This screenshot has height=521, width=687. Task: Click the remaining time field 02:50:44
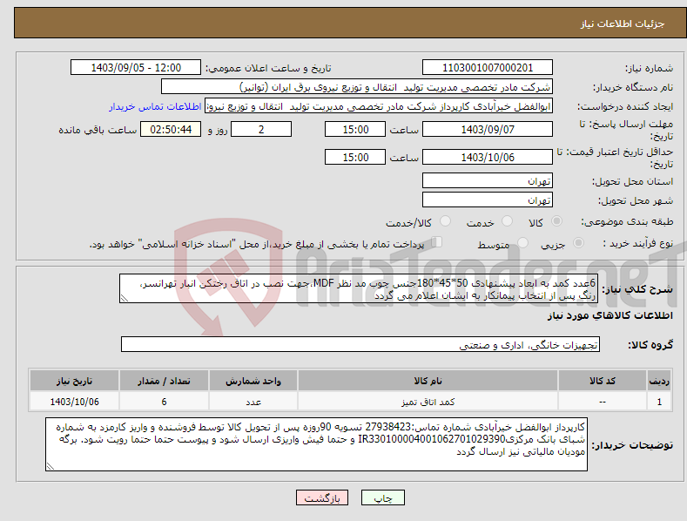point(171,129)
